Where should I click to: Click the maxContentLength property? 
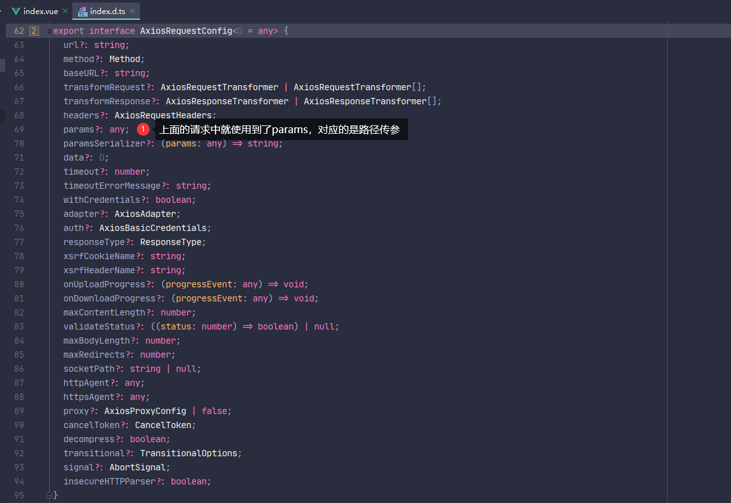(x=104, y=312)
